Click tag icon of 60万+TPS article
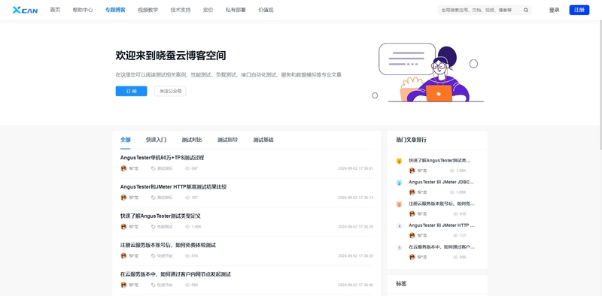 click(x=154, y=168)
